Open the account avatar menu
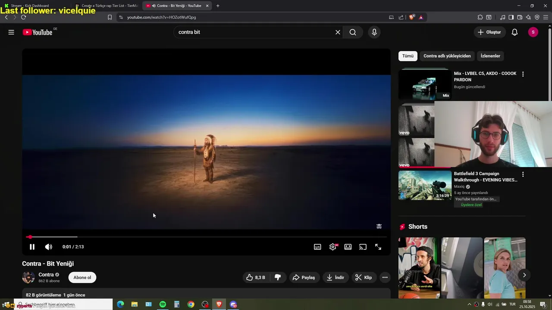The width and height of the screenshot is (552, 310). pos(533,32)
